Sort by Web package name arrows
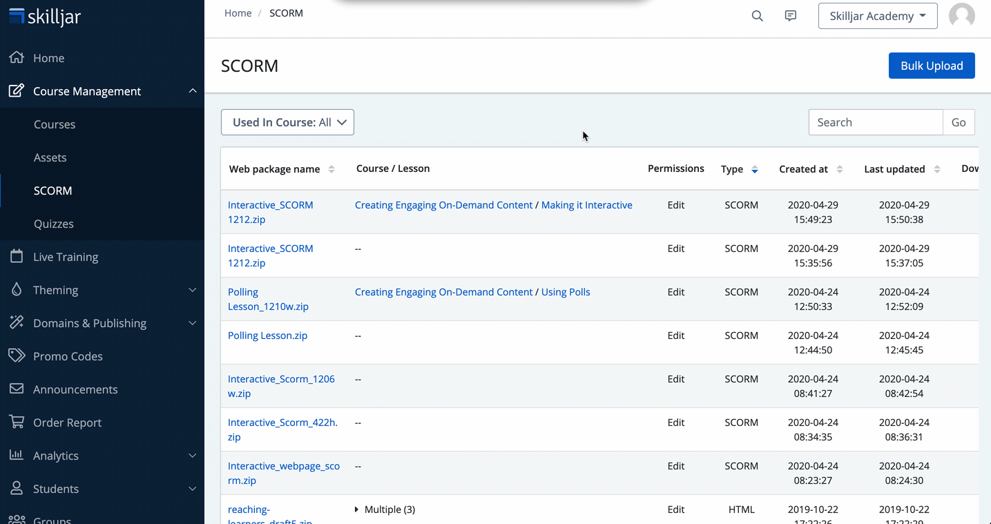 pyautogui.click(x=331, y=169)
